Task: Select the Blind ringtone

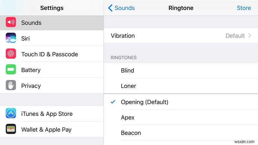Action: (x=127, y=71)
